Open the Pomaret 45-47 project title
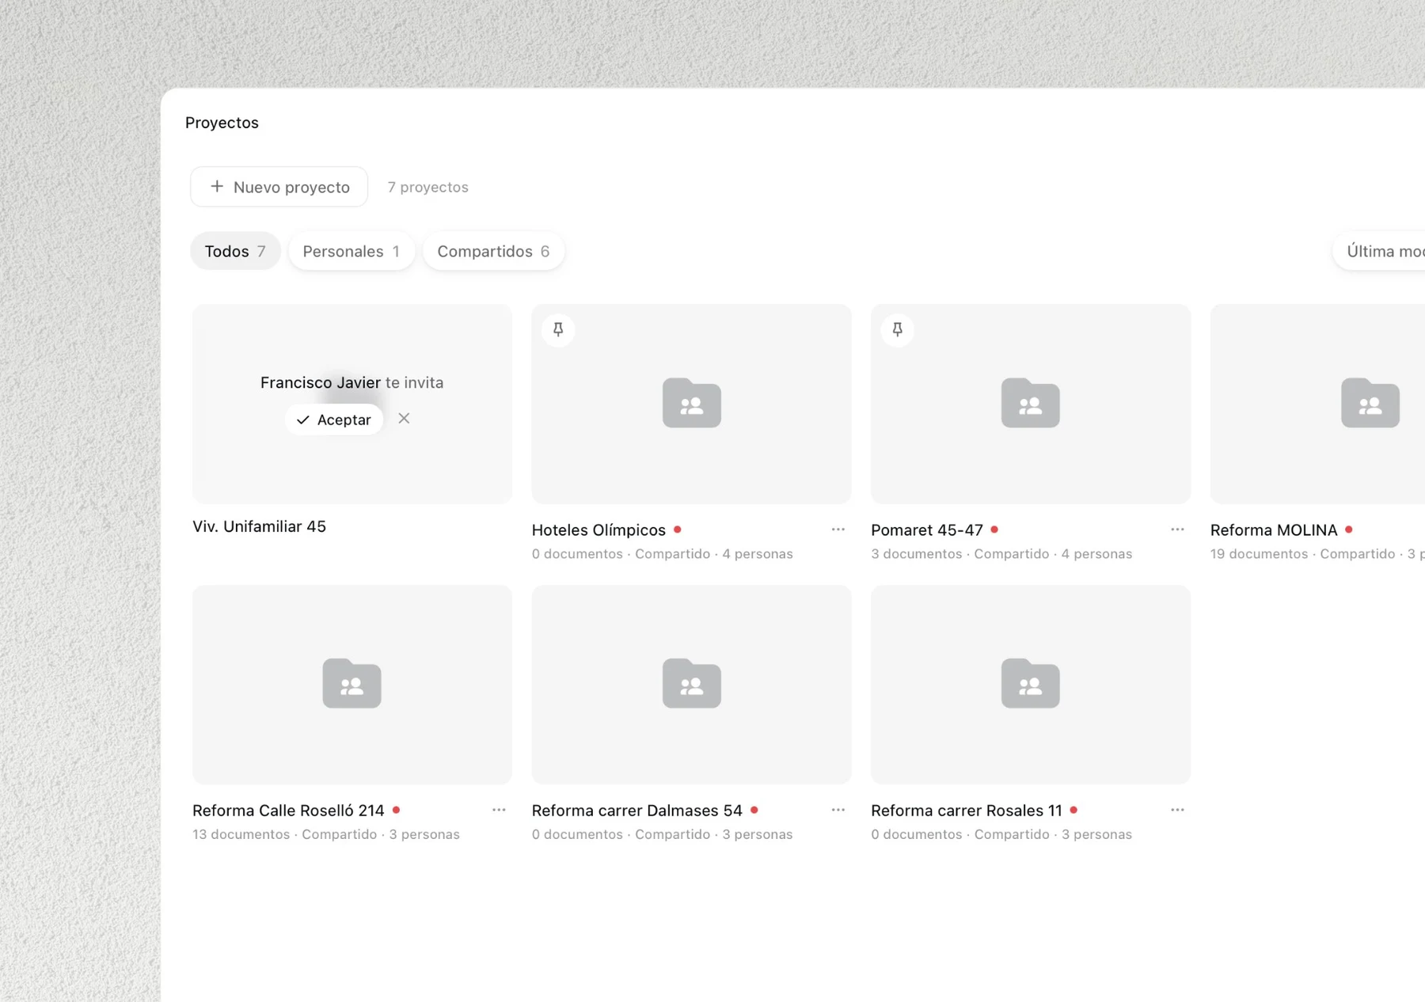Viewport: 1425px width, 1002px height. pos(927,529)
